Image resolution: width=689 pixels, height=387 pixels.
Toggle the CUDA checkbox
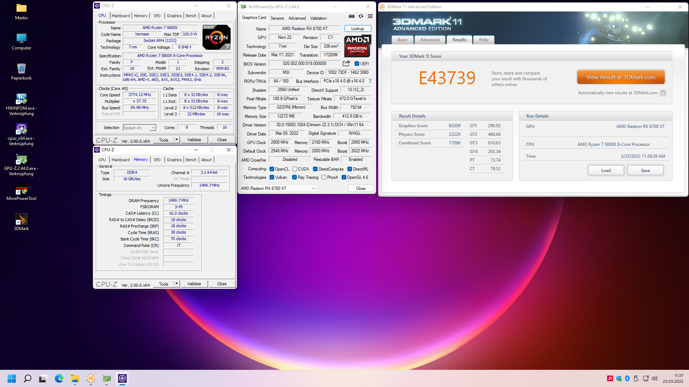click(295, 169)
